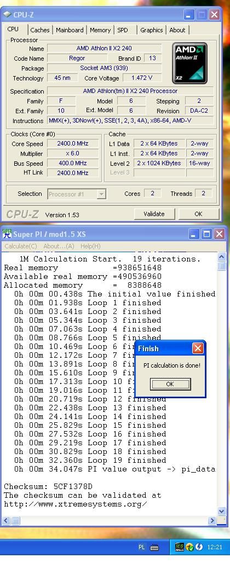Viewport: 230px width, 564px height.
Task: Click the IES tray icon
Action: (179, 547)
